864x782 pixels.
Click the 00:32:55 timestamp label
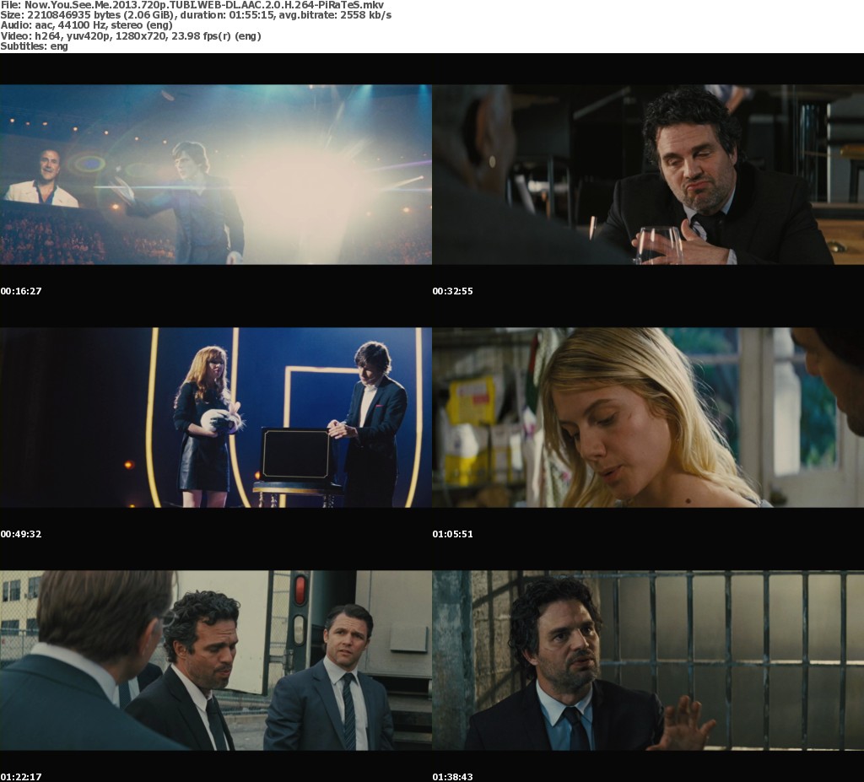[452, 291]
